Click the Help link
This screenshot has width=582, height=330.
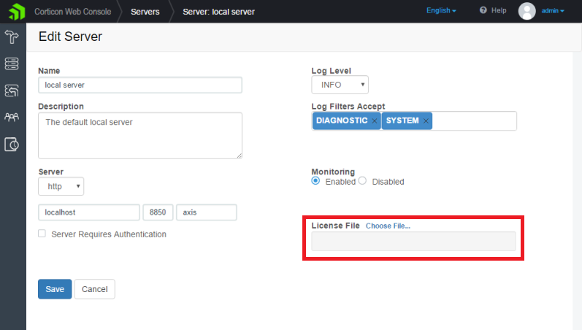[x=499, y=10]
